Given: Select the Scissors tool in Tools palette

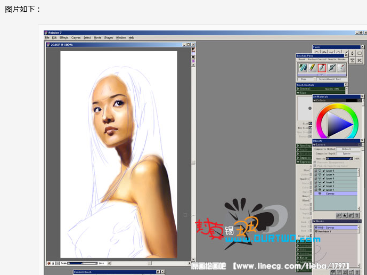Looking at the screenshot, I should [360, 60].
